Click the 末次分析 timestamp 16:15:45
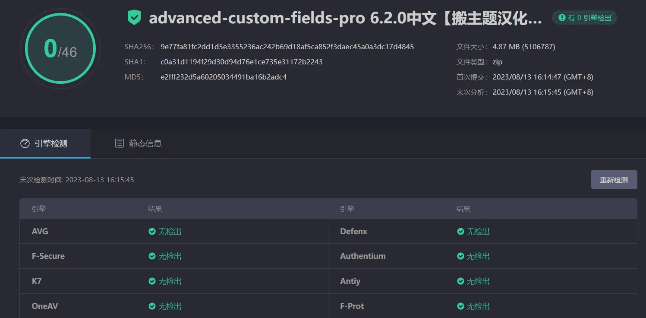 543,92
